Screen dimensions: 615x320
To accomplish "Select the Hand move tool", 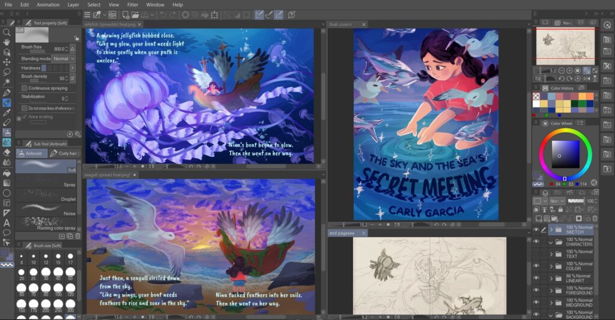I will (x=7, y=42).
